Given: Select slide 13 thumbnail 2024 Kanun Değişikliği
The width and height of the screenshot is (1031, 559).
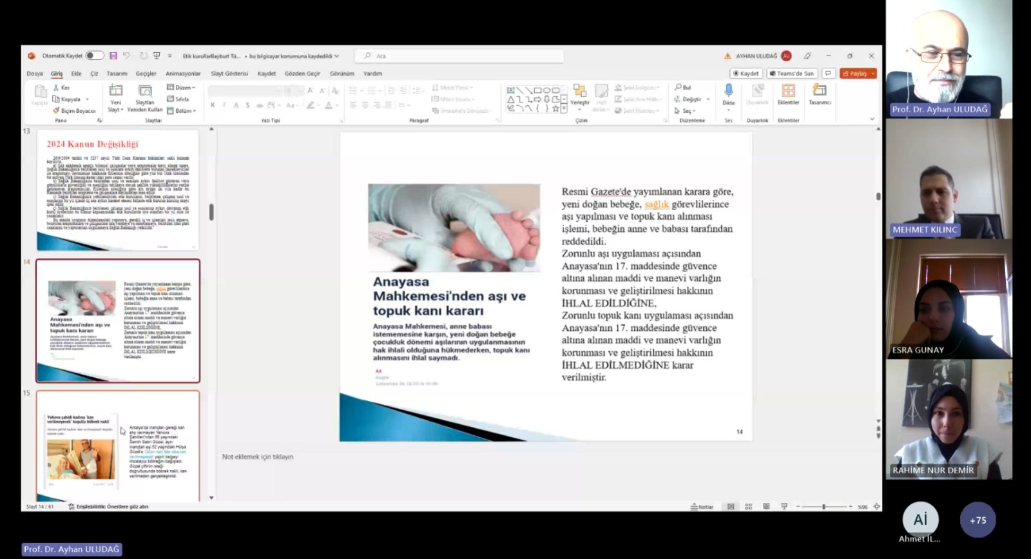Looking at the screenshot, I should click(x=117, y=190).
